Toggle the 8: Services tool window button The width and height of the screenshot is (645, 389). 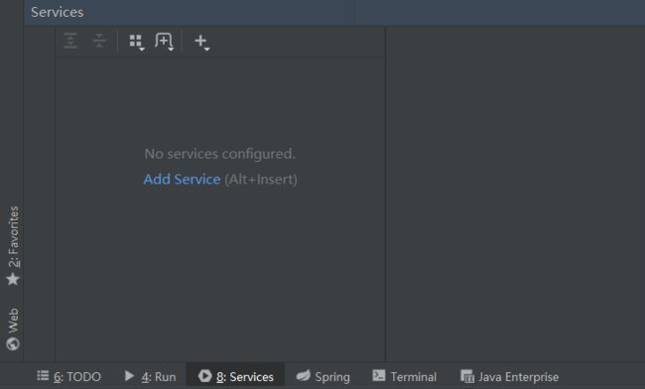tap(235, 376)
